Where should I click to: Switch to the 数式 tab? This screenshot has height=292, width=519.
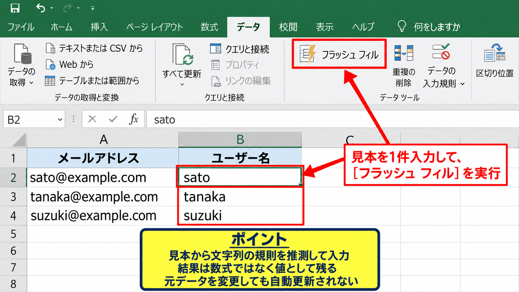coord(209,27)
